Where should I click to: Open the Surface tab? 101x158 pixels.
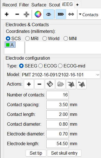[x=39, y=5]
